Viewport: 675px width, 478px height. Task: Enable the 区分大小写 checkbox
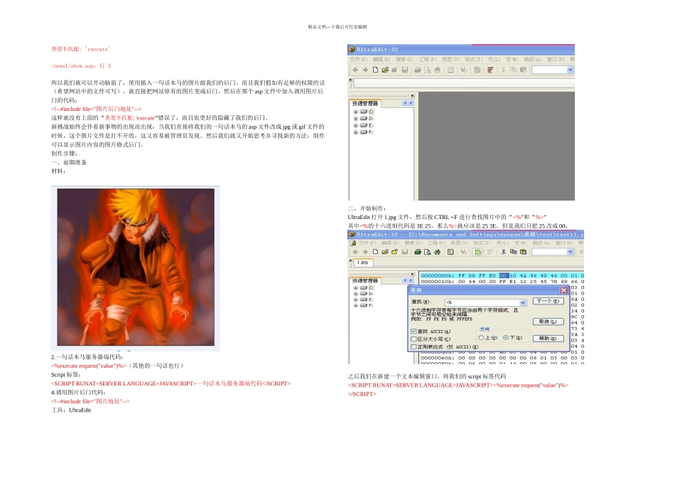pos(414,339)
